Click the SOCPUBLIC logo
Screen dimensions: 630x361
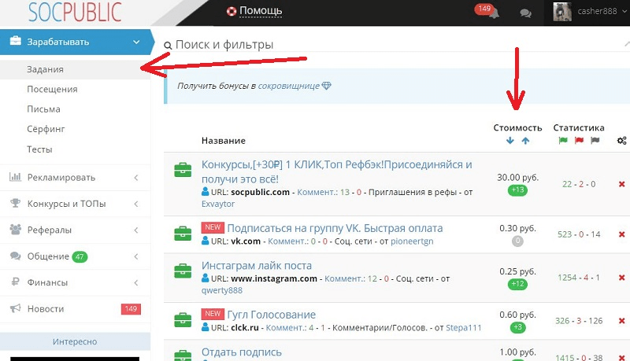[75, 12]
